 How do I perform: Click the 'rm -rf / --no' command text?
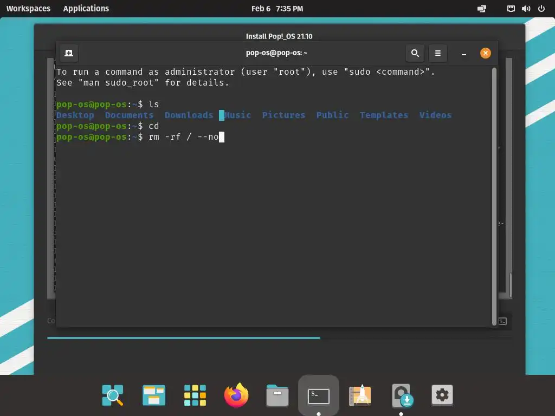pos(184,137)
